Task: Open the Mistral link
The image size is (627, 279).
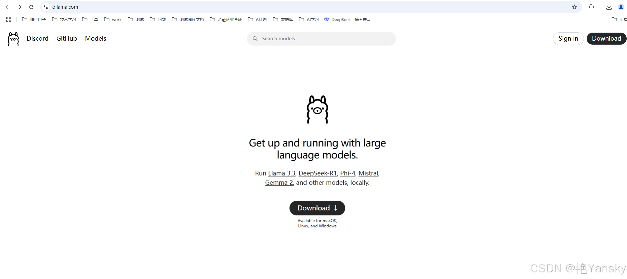Action: tap(368, 173)
